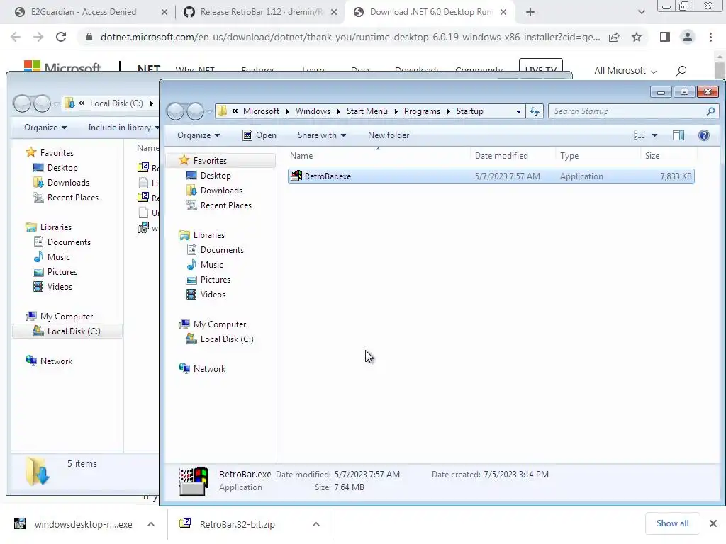Open Desktop in Startup window sidebar
The width and height of the screenshot is (726, 544).
pos(216,176)
